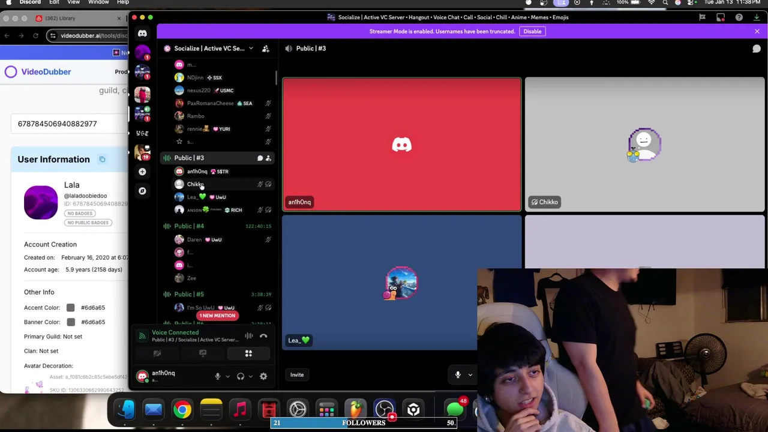Open Notes app in the dock
The height and width of the screenshot is (432, 768).
211,410
